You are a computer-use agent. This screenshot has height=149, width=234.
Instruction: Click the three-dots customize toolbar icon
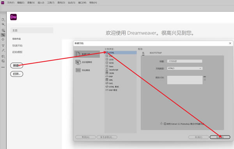(3, 67)
